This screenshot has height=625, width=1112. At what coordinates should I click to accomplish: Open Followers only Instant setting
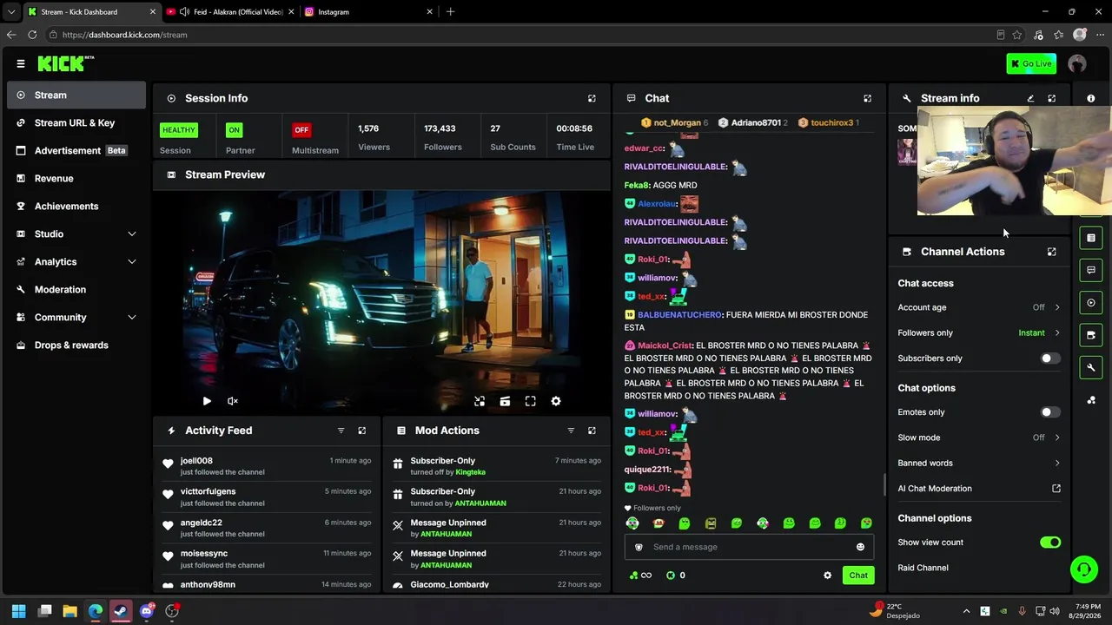979,332
